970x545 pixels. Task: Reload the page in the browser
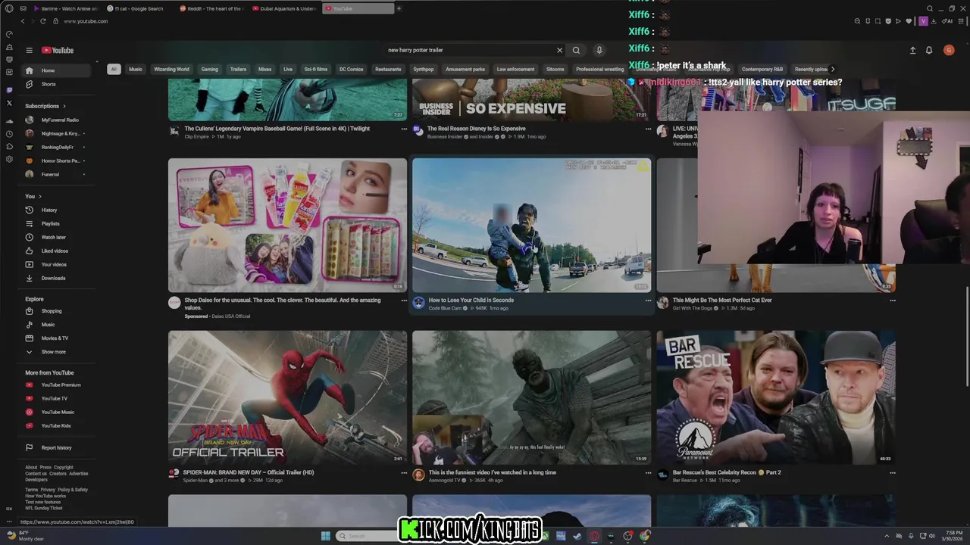tap(42, 21)
